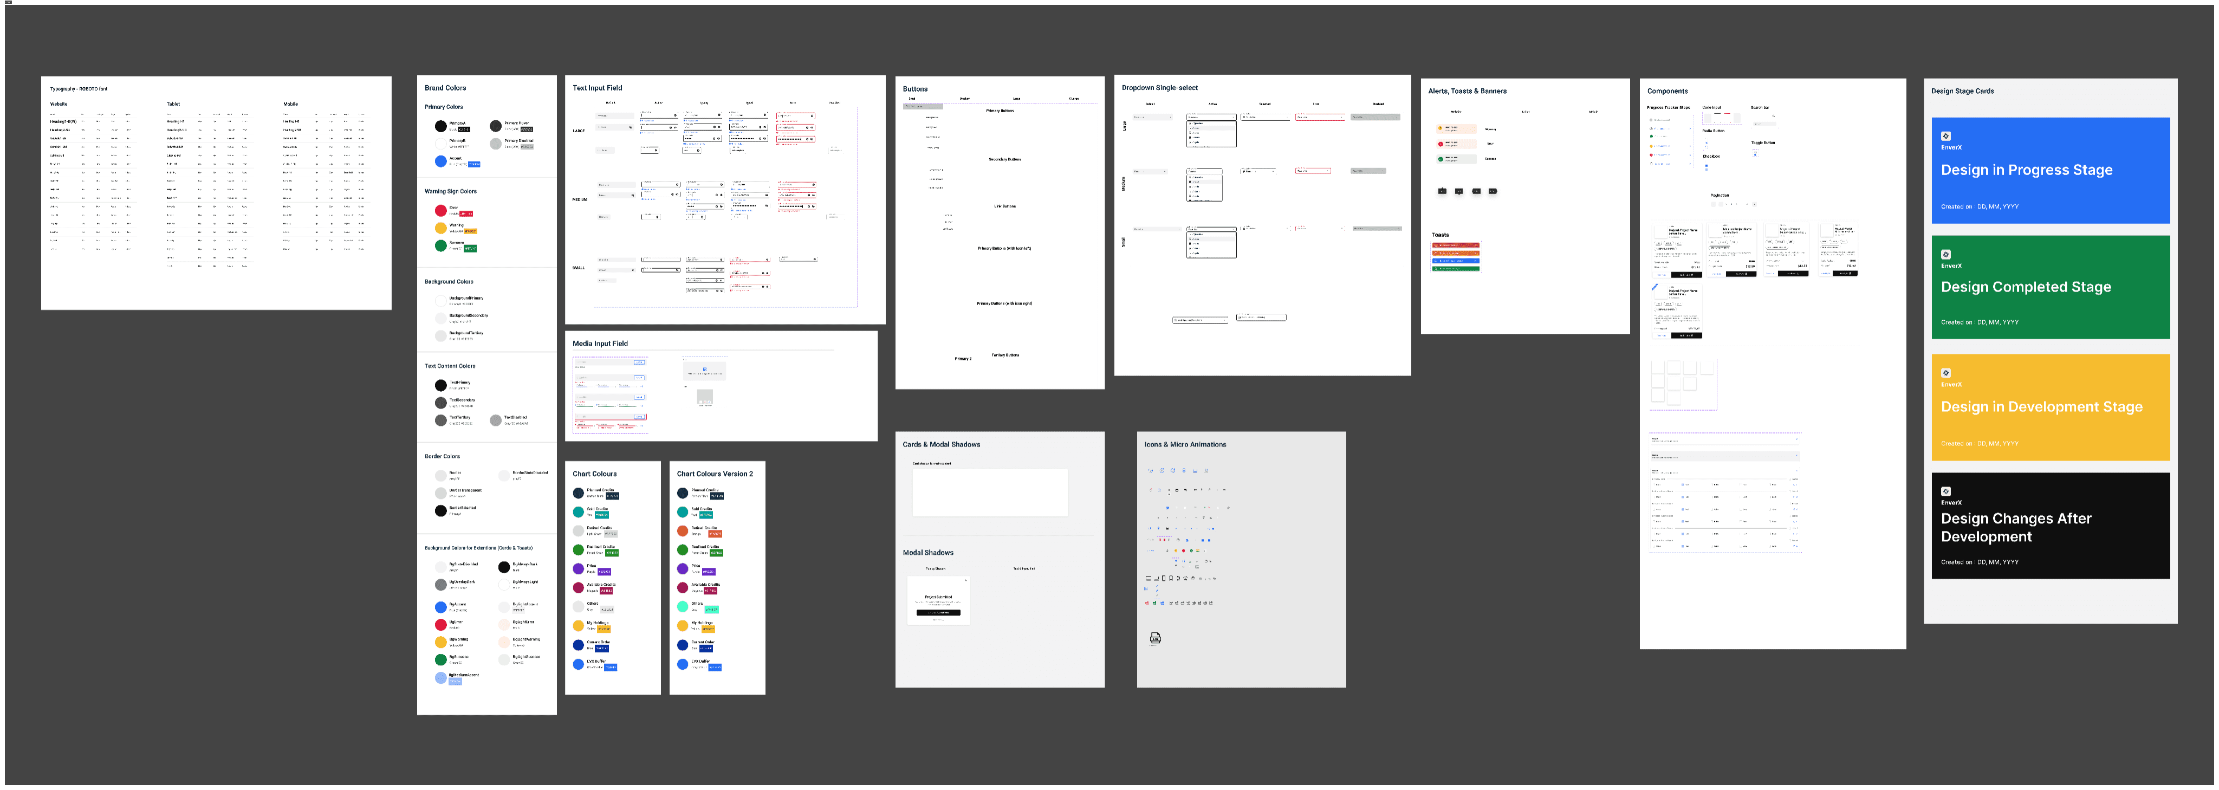Select the Radio Button component sample

point(1707,142)
